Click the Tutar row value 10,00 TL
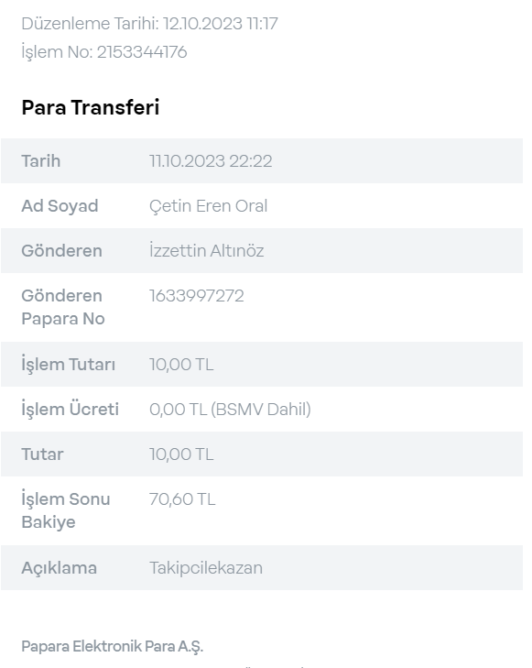The width and height of the screenshot is (532, 668). point(181,454)
